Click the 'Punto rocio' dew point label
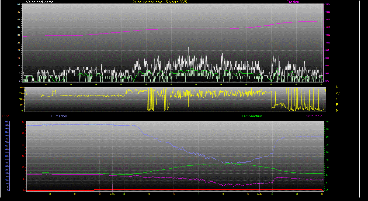 coord(313,116)
